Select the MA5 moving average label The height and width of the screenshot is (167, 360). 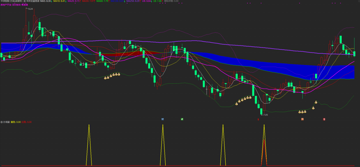pos(46,1)
